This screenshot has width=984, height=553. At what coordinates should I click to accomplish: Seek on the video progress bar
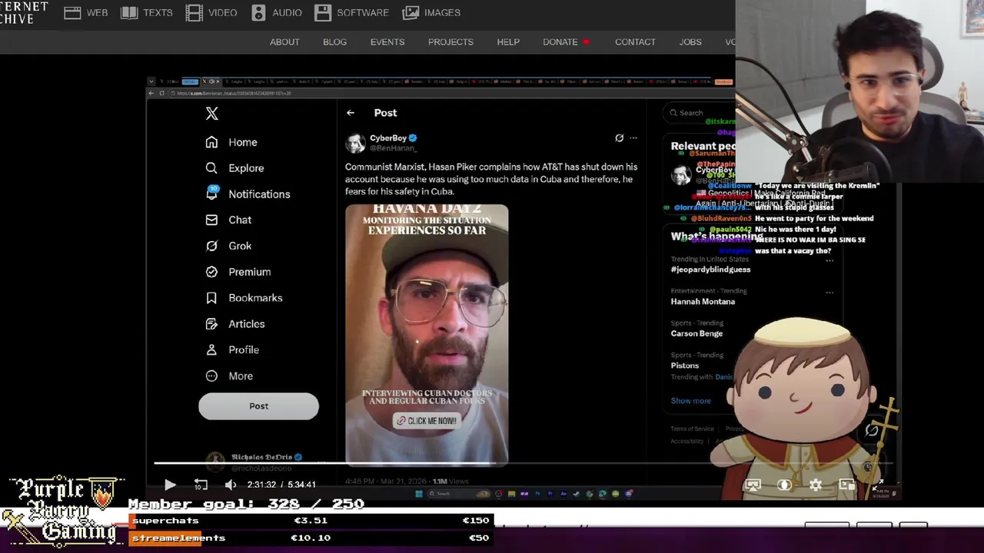pos(523,464)
